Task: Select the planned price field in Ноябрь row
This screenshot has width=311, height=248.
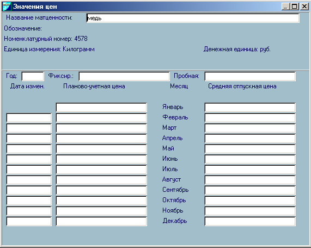Action: click(x=101, y=211)
